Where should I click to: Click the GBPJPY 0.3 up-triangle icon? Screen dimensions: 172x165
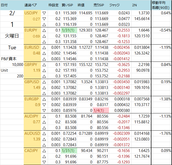click(44, 76)
